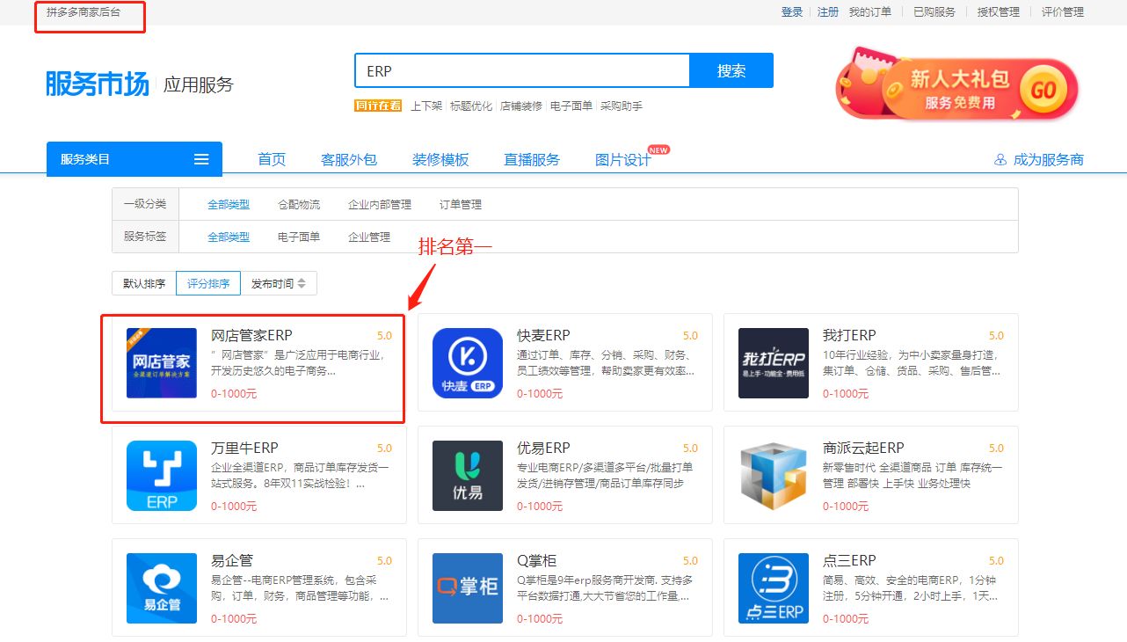Screen dimensions: 1127x642
Task: Open Q掌柜 title
Action: coord(536,560)
